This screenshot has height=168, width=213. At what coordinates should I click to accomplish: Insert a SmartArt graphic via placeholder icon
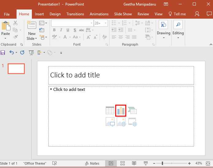(x=132, y=110)
